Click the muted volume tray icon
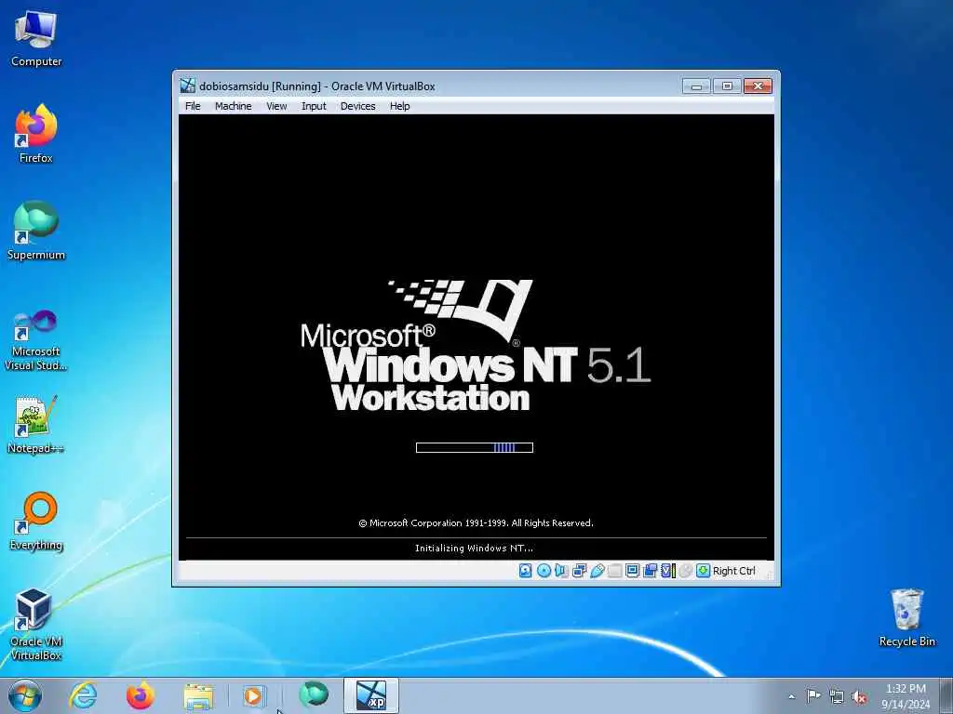Viewport: 953px width, 714px height. pyautogui.click(x=859, y=696)
